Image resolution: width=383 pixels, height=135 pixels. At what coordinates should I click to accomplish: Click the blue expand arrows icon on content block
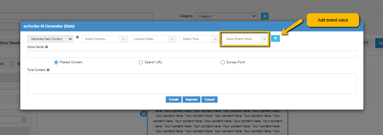[x=143, y=114]
